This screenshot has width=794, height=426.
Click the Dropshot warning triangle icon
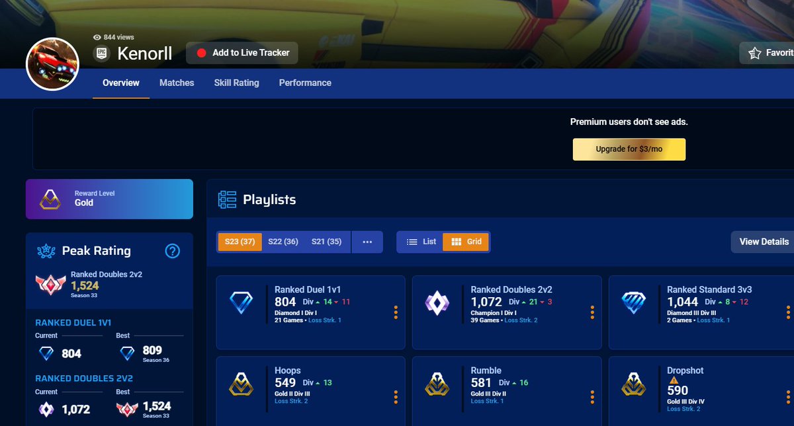(673, 380)
